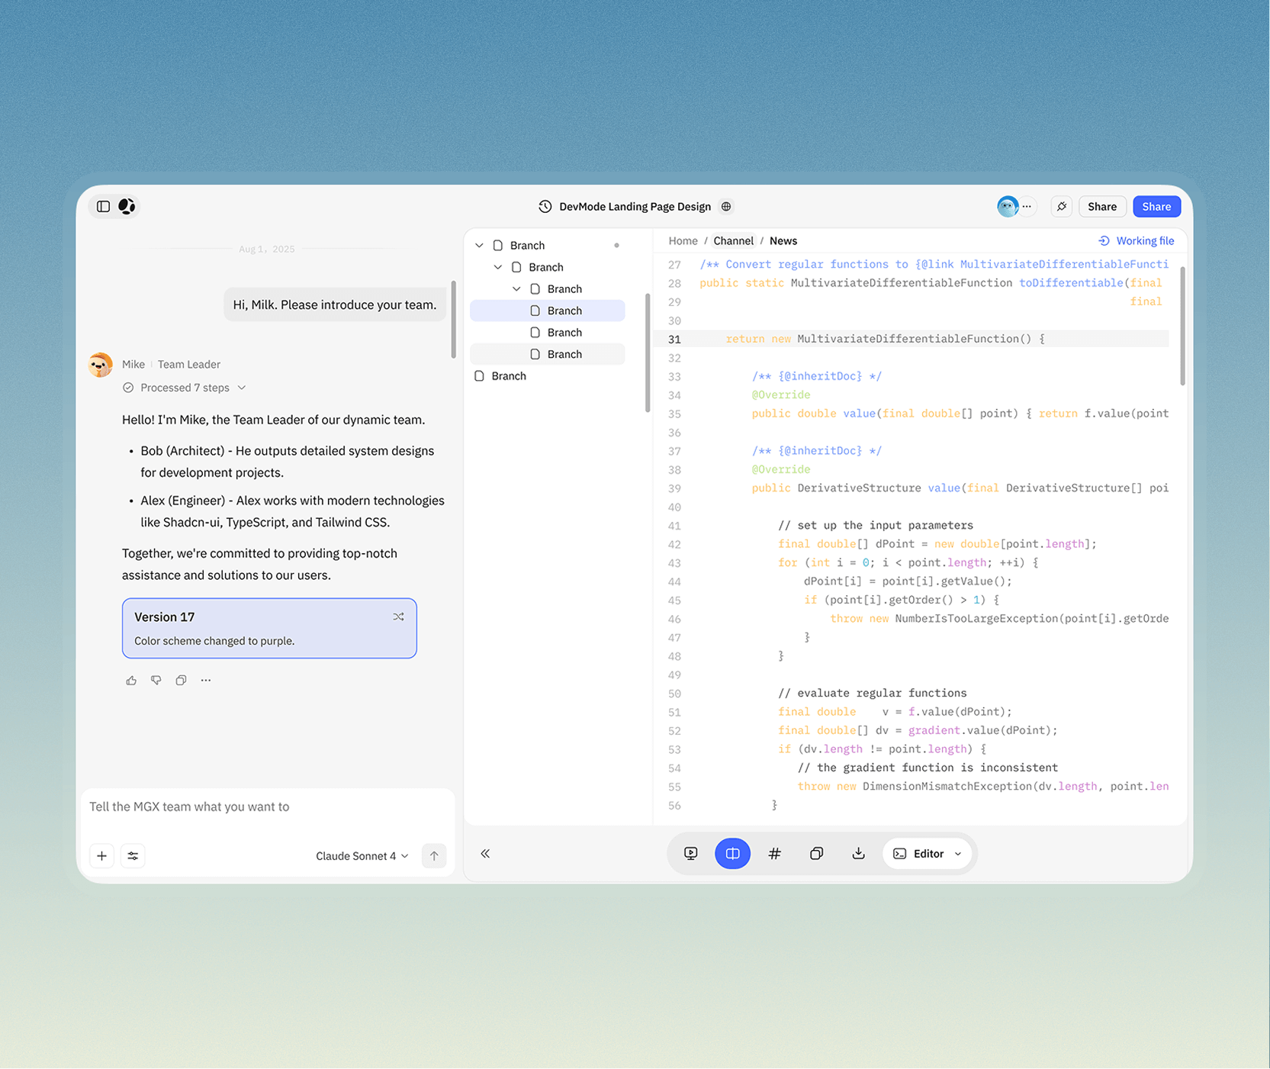1270x1069 pixels.
Task: Click the globe visibility icon beside title
Action: [726, 207]
